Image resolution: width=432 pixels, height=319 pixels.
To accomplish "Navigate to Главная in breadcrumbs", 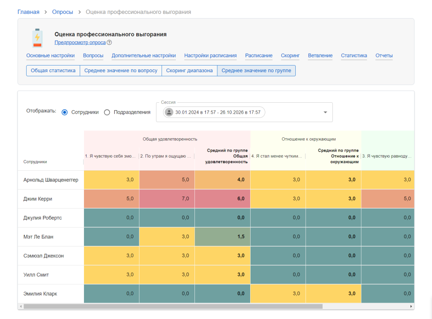I will pos(28,12).
